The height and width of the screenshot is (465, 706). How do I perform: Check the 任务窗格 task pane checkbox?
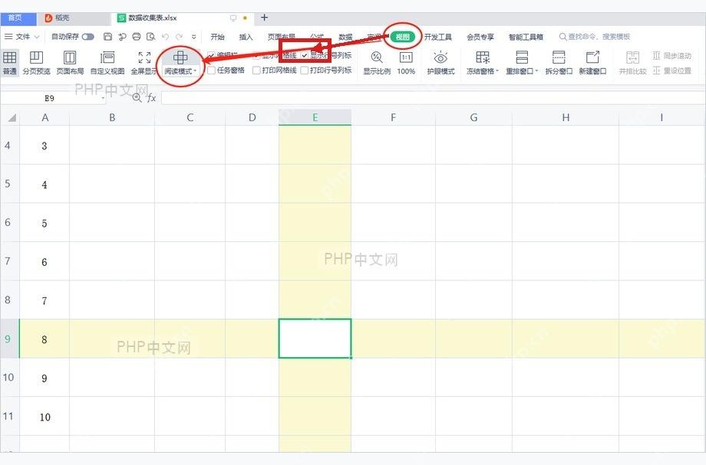pos(211,70)
